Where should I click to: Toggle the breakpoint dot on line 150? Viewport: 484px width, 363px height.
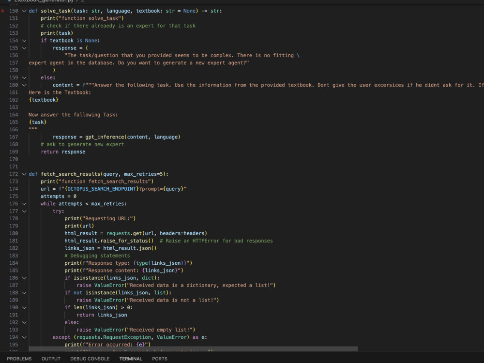(x=2, y=11)
